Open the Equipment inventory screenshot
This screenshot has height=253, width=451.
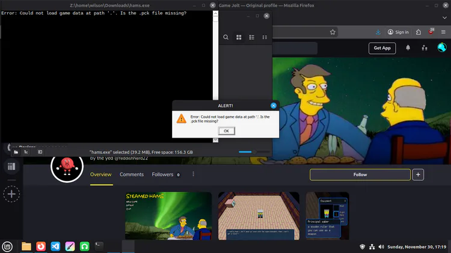point(327,216)
